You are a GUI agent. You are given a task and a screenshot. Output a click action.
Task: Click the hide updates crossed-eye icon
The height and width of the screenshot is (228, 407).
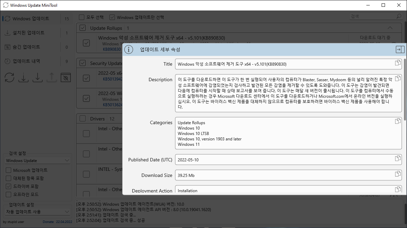[x=66, y=77]
